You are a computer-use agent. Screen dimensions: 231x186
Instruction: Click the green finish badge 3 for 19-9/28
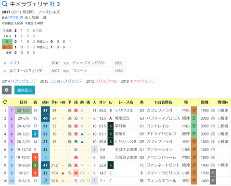(35, 165)
